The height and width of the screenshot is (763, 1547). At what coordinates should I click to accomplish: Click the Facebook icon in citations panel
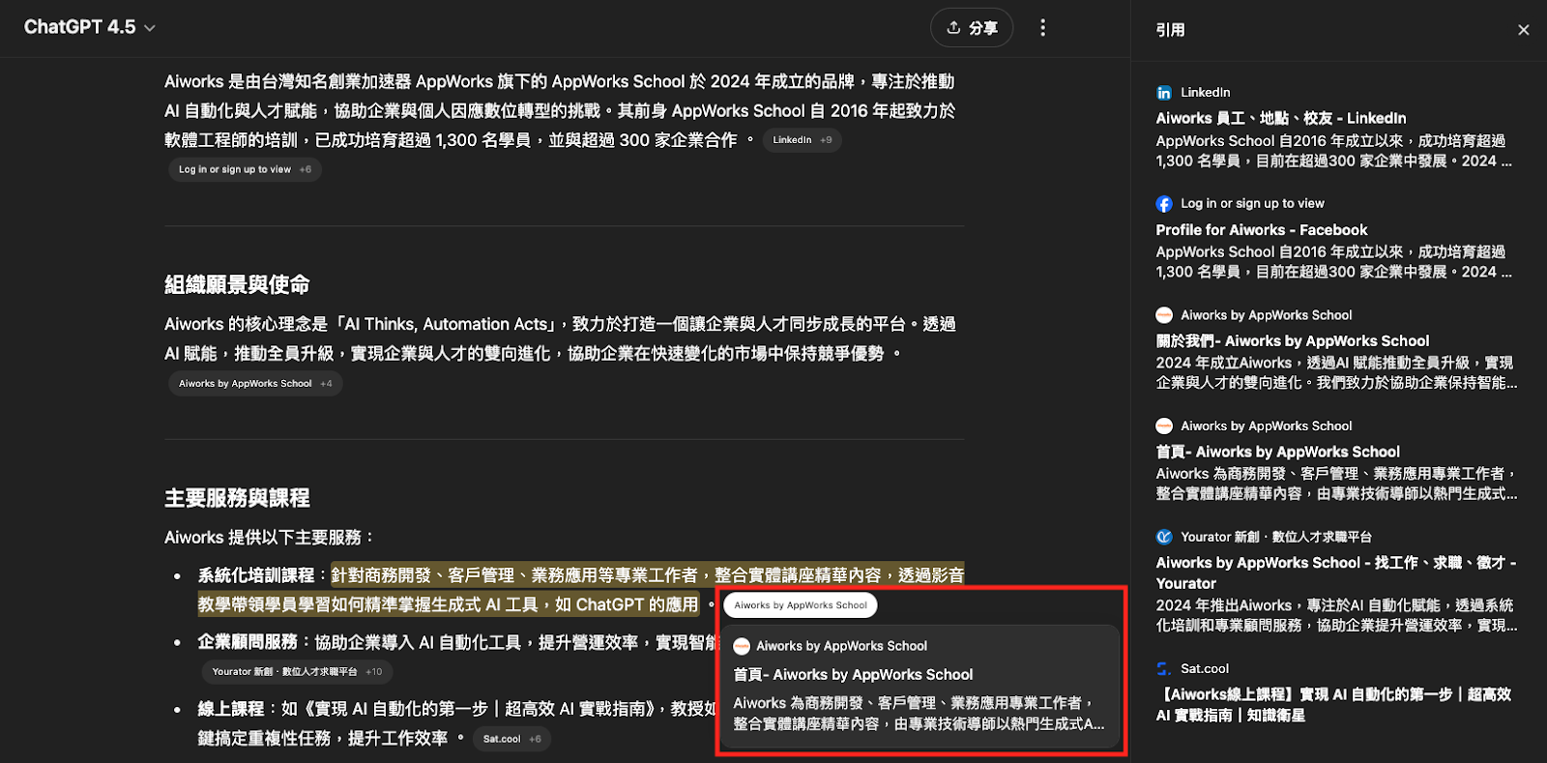click(1164, 204)
